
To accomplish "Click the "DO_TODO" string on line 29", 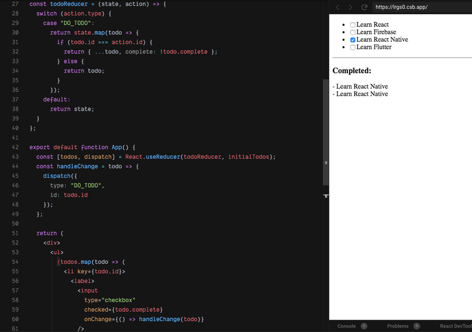I will [76, 23].
